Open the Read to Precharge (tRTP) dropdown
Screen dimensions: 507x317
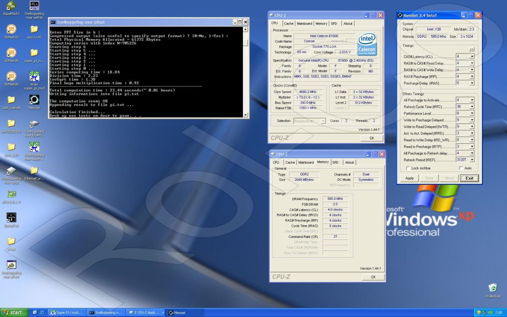pyautogui.click(x=472, y=147)
